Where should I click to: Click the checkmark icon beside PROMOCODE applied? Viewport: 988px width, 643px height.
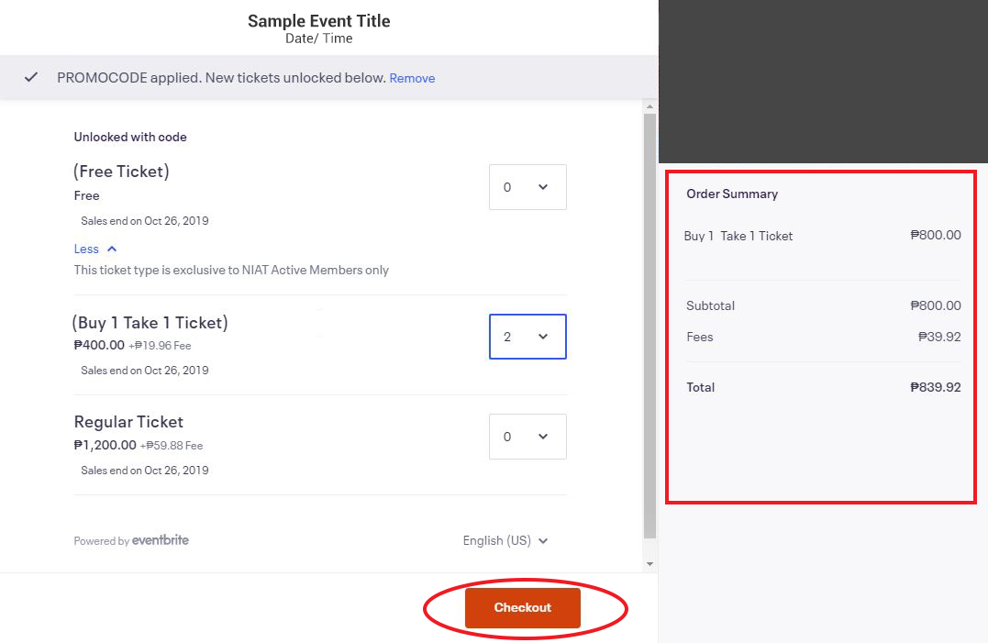pyautogui.click(x=31, y=77)
